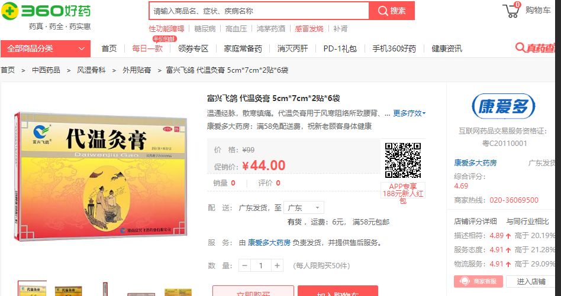
Task: Click the search magnifier button 搜索
Action: (x=392, y=11)
